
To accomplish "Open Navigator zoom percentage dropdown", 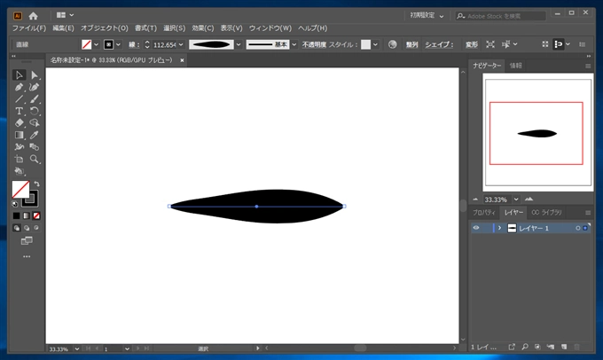I will 516,200.
